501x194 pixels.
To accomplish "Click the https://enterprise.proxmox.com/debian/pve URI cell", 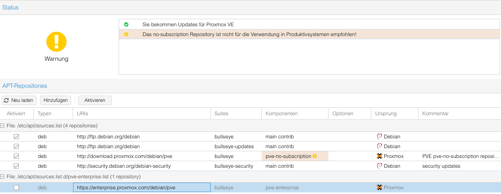I will coord(142,188).
